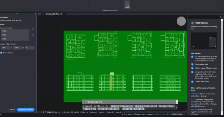Go to next layout tab arrow
The image size is (224, 117).
42,112
